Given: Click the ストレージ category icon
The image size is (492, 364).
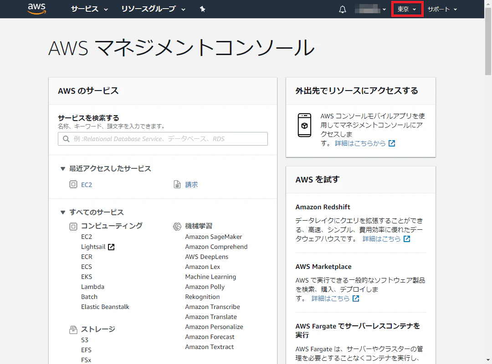Looking at the screenshot, I should click(73, 330).
